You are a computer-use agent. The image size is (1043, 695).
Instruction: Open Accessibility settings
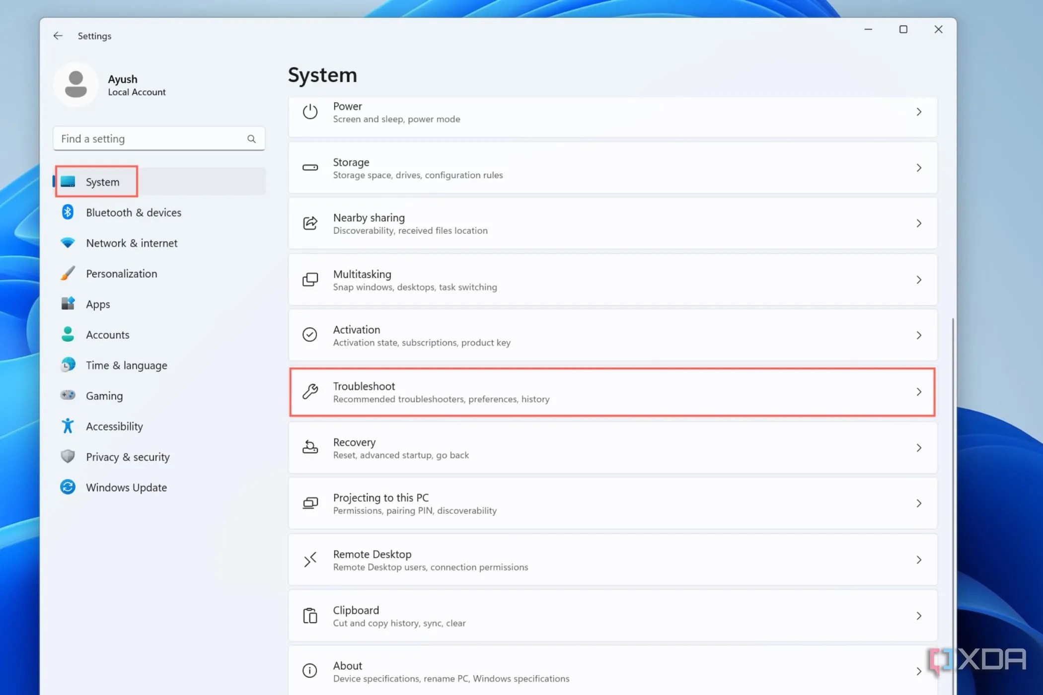click(159, 426)
